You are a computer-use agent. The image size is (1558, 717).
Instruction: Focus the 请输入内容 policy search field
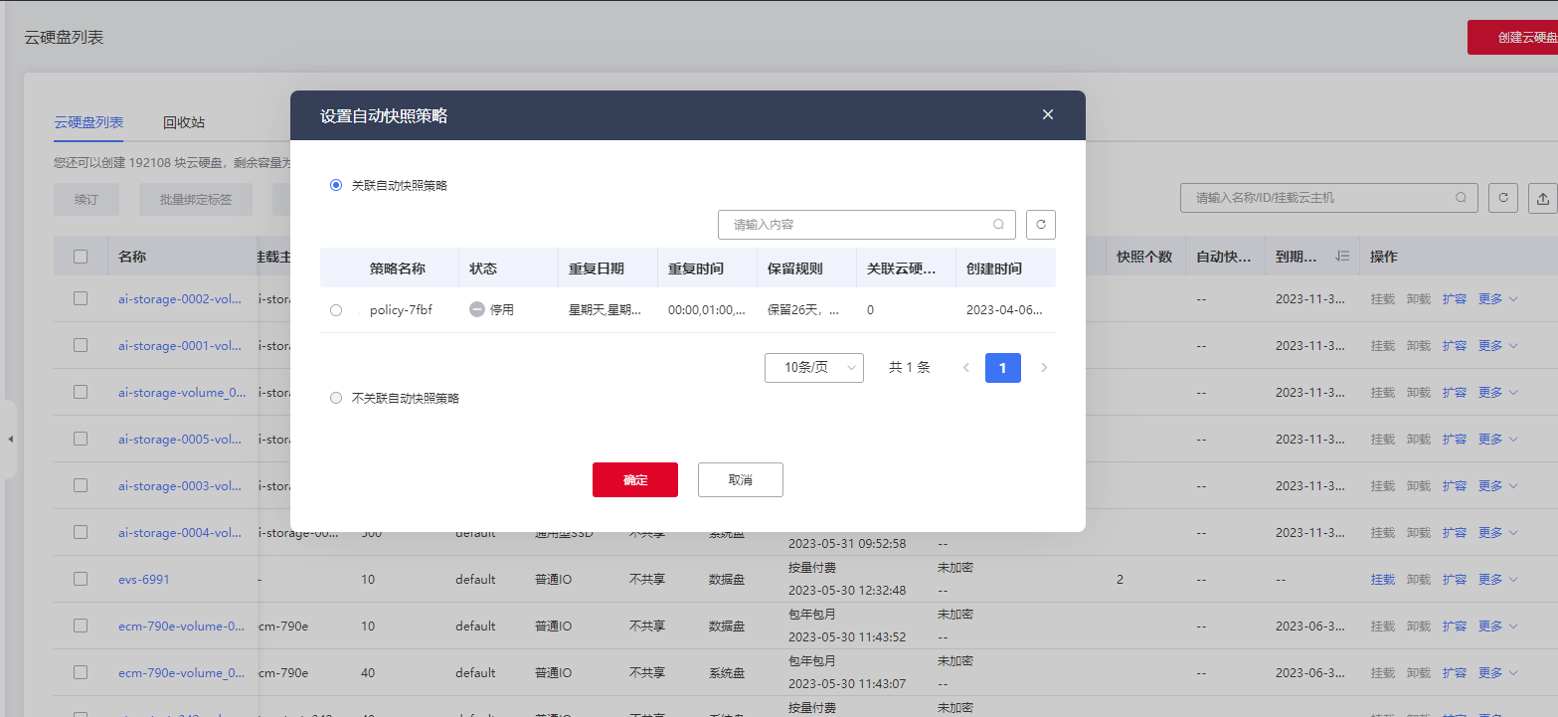coord(867,225)
